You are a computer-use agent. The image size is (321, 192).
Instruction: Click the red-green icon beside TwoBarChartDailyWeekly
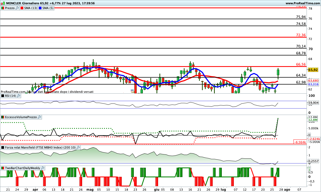tap(3, 168)
